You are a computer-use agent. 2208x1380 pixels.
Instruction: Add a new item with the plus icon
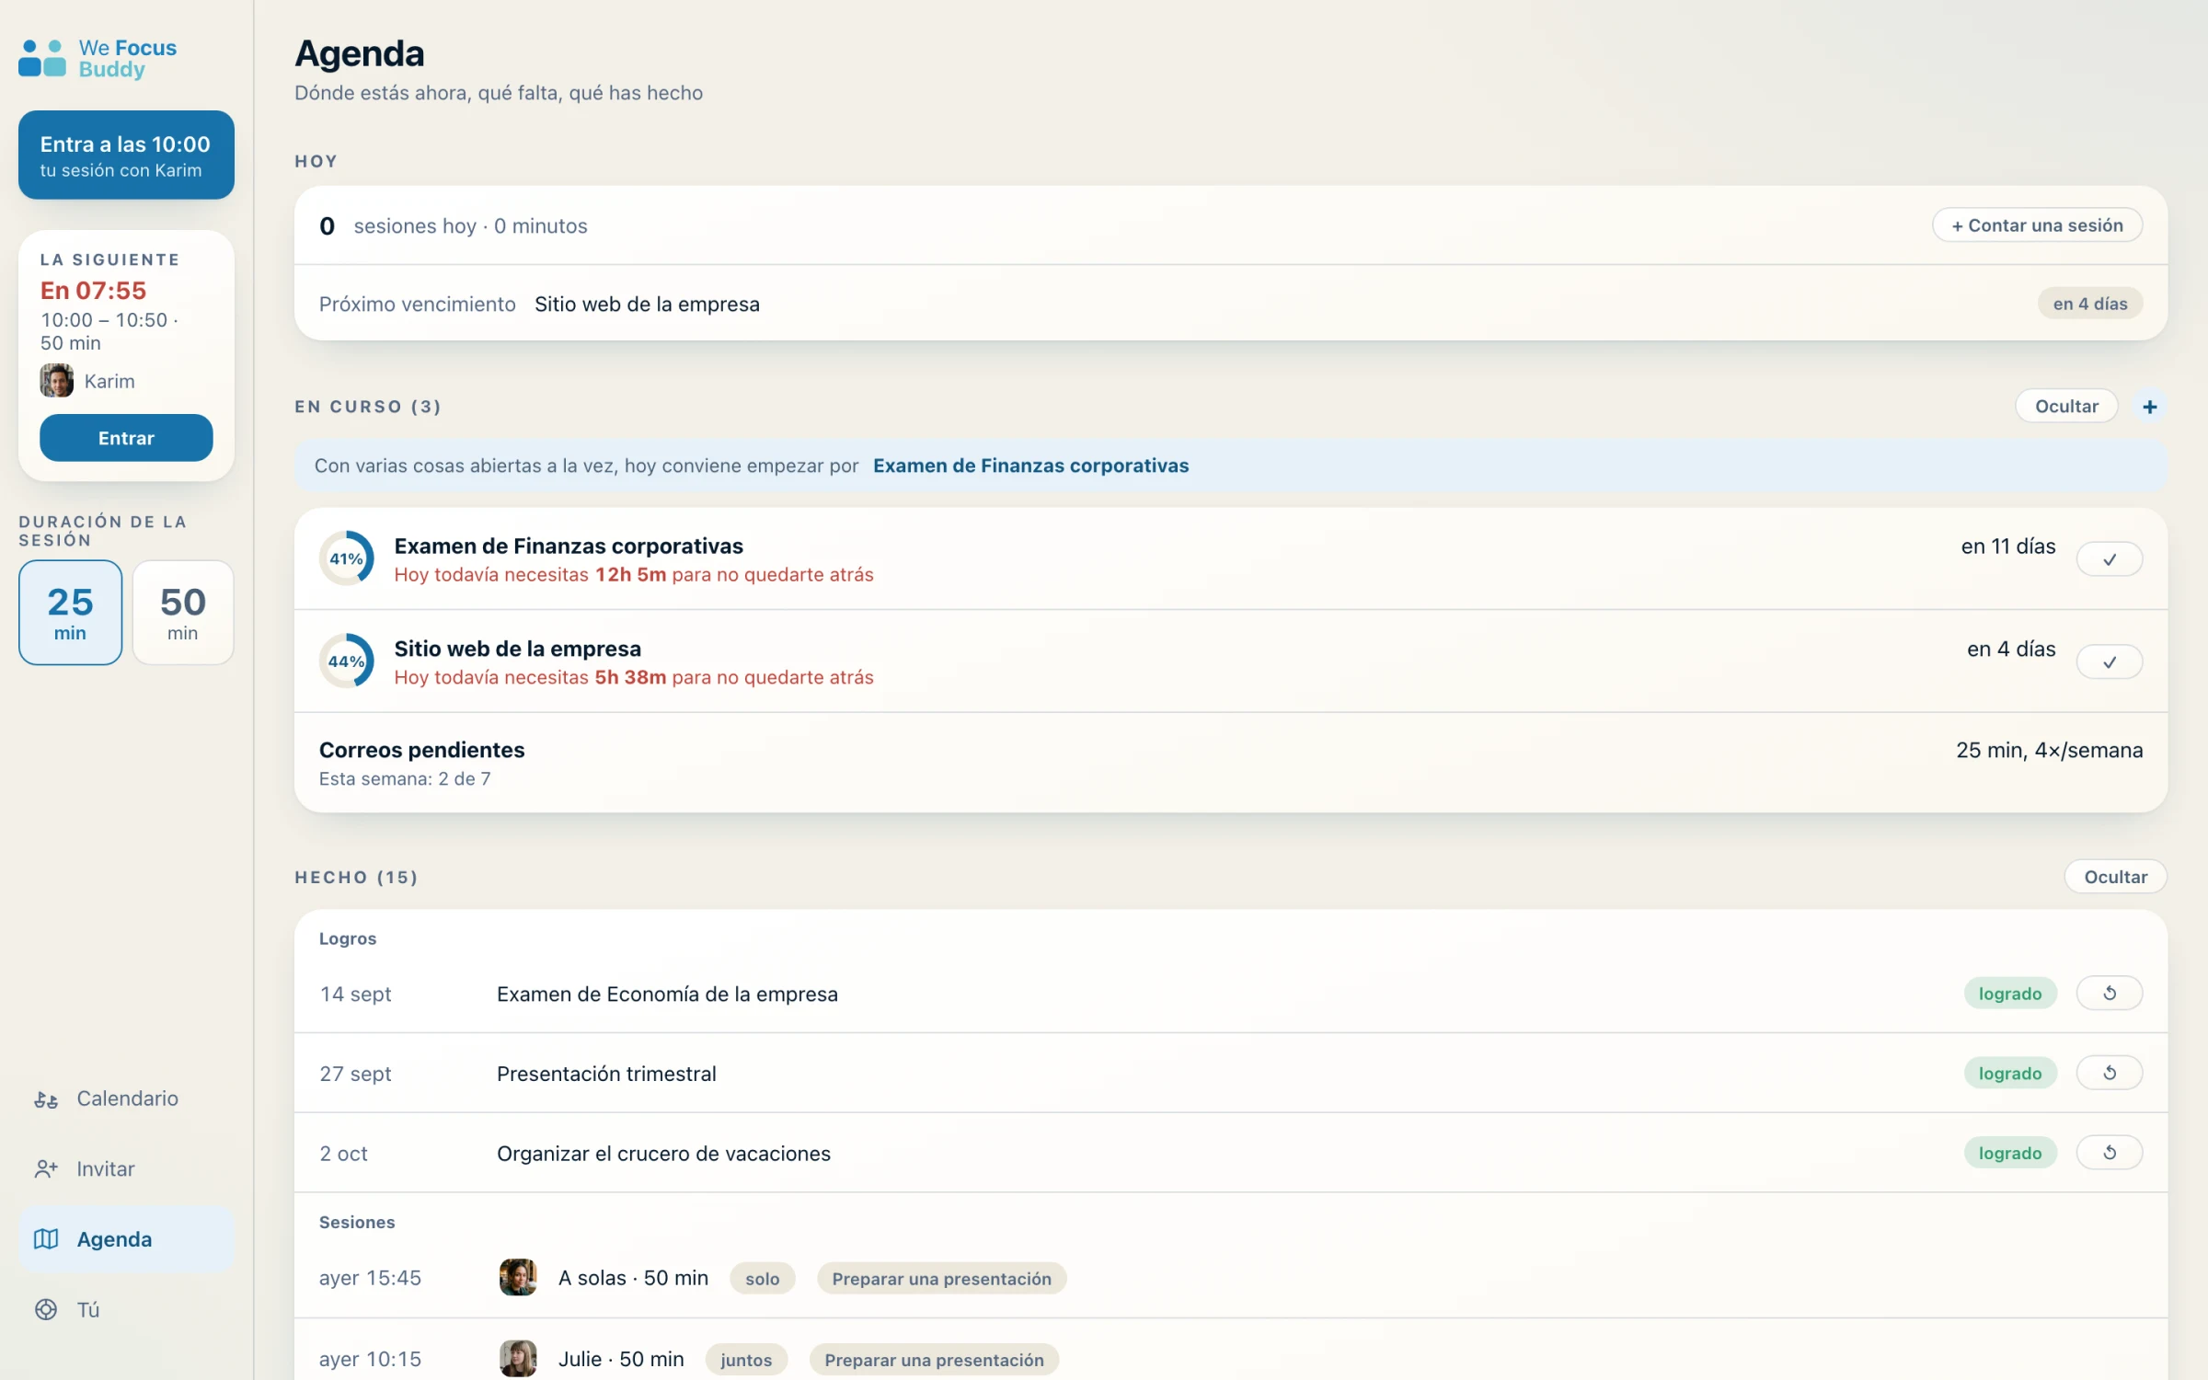2149,407
